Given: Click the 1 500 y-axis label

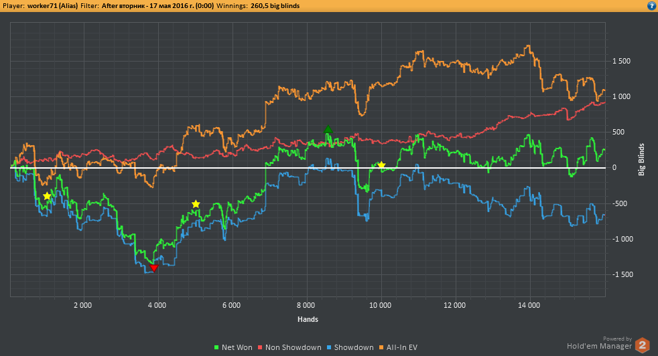Looking at the screenshot, I should [x=621, y=61].
